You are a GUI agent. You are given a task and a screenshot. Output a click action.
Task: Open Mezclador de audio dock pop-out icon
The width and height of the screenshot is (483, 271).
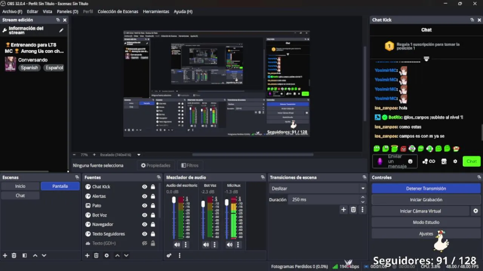pyautogui.click(x=263, y=177)
